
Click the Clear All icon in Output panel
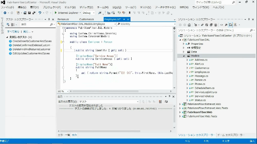coord(160,102)
